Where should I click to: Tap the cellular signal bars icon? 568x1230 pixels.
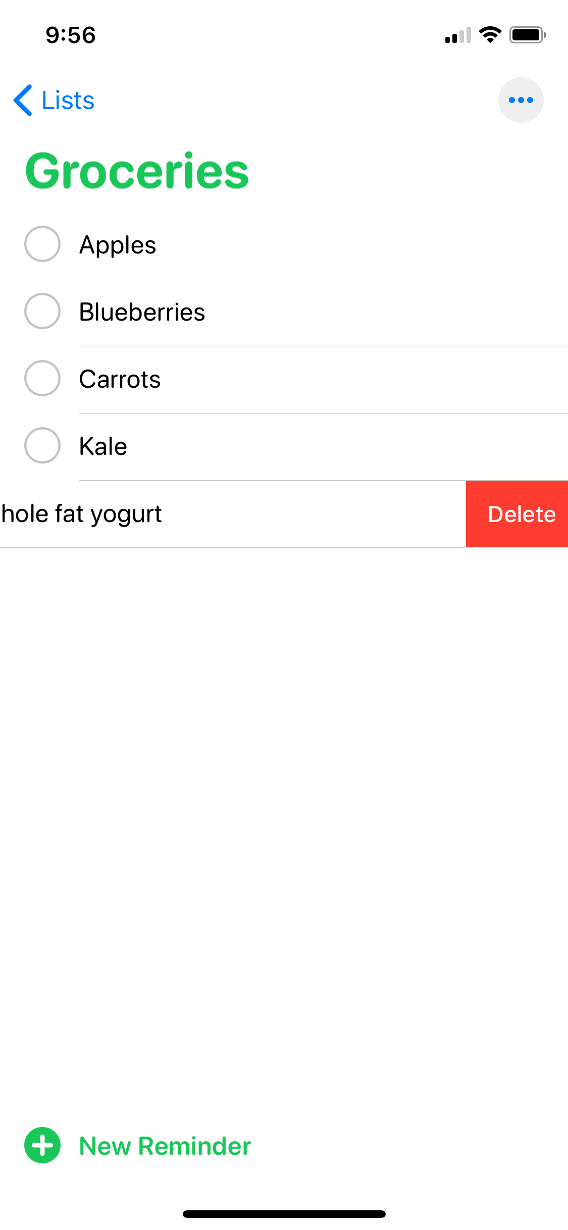click(458, 35)
